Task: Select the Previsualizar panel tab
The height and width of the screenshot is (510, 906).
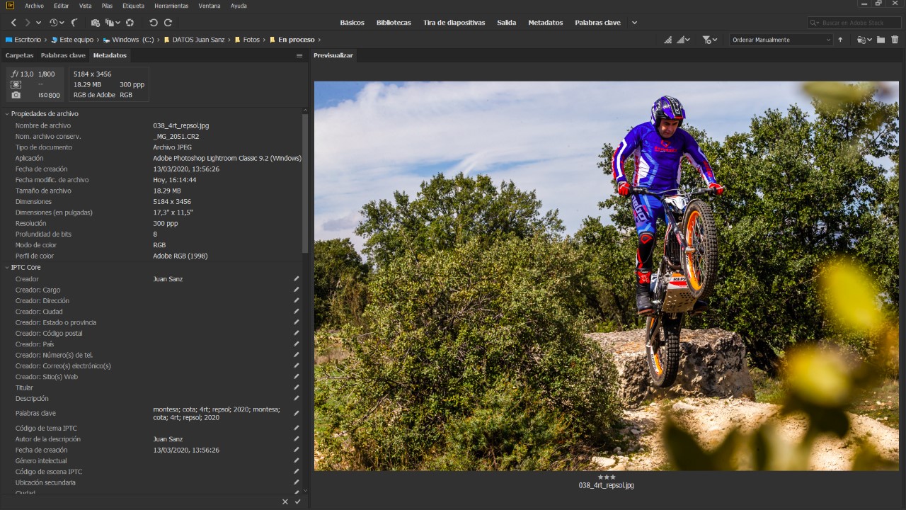Action: tap(333, 55)
